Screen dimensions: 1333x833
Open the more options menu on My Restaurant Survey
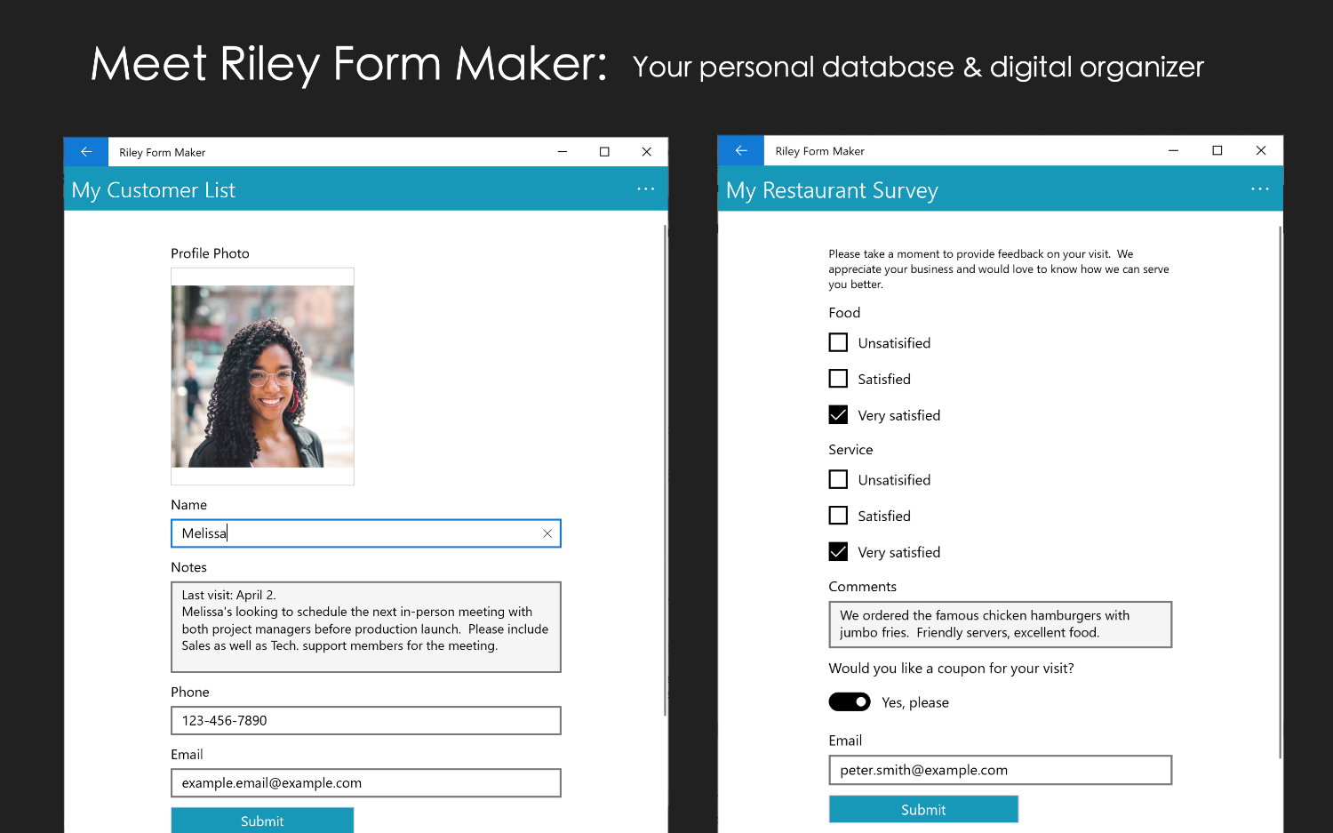tap(1259, 189)
